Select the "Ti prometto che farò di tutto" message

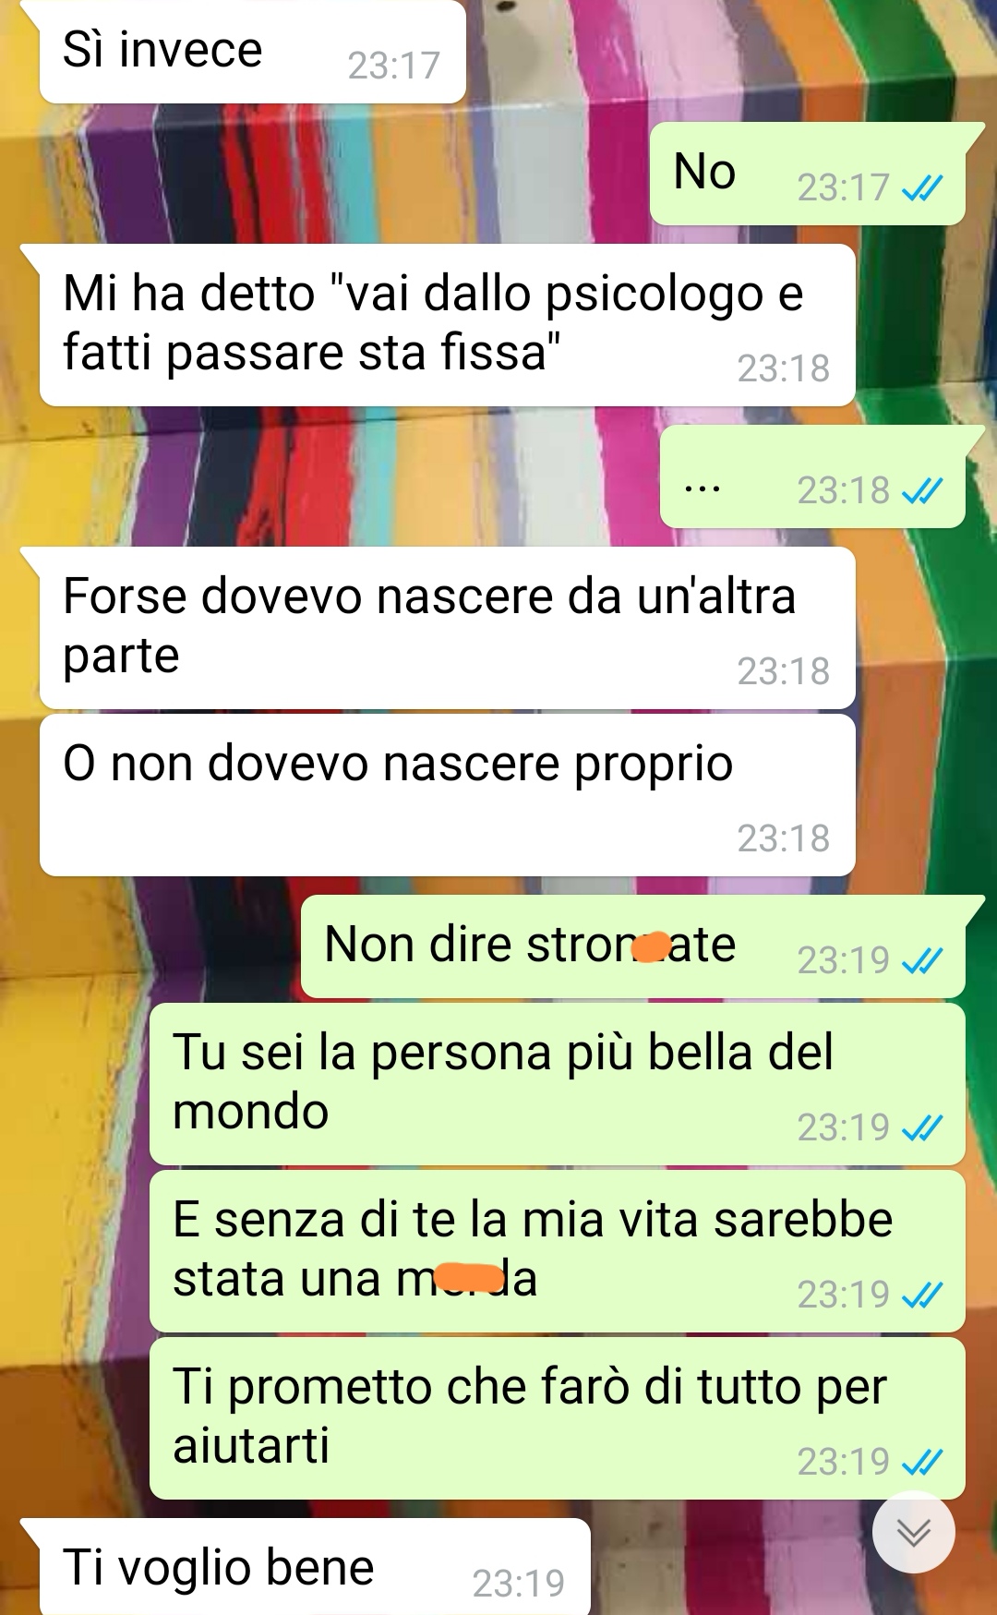pos(558,1418)
